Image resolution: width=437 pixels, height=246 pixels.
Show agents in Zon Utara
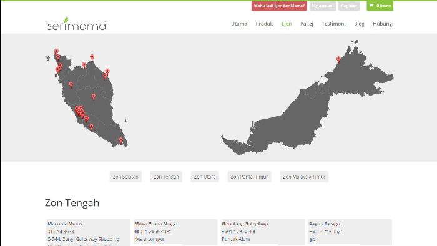(x=205, y=177)
